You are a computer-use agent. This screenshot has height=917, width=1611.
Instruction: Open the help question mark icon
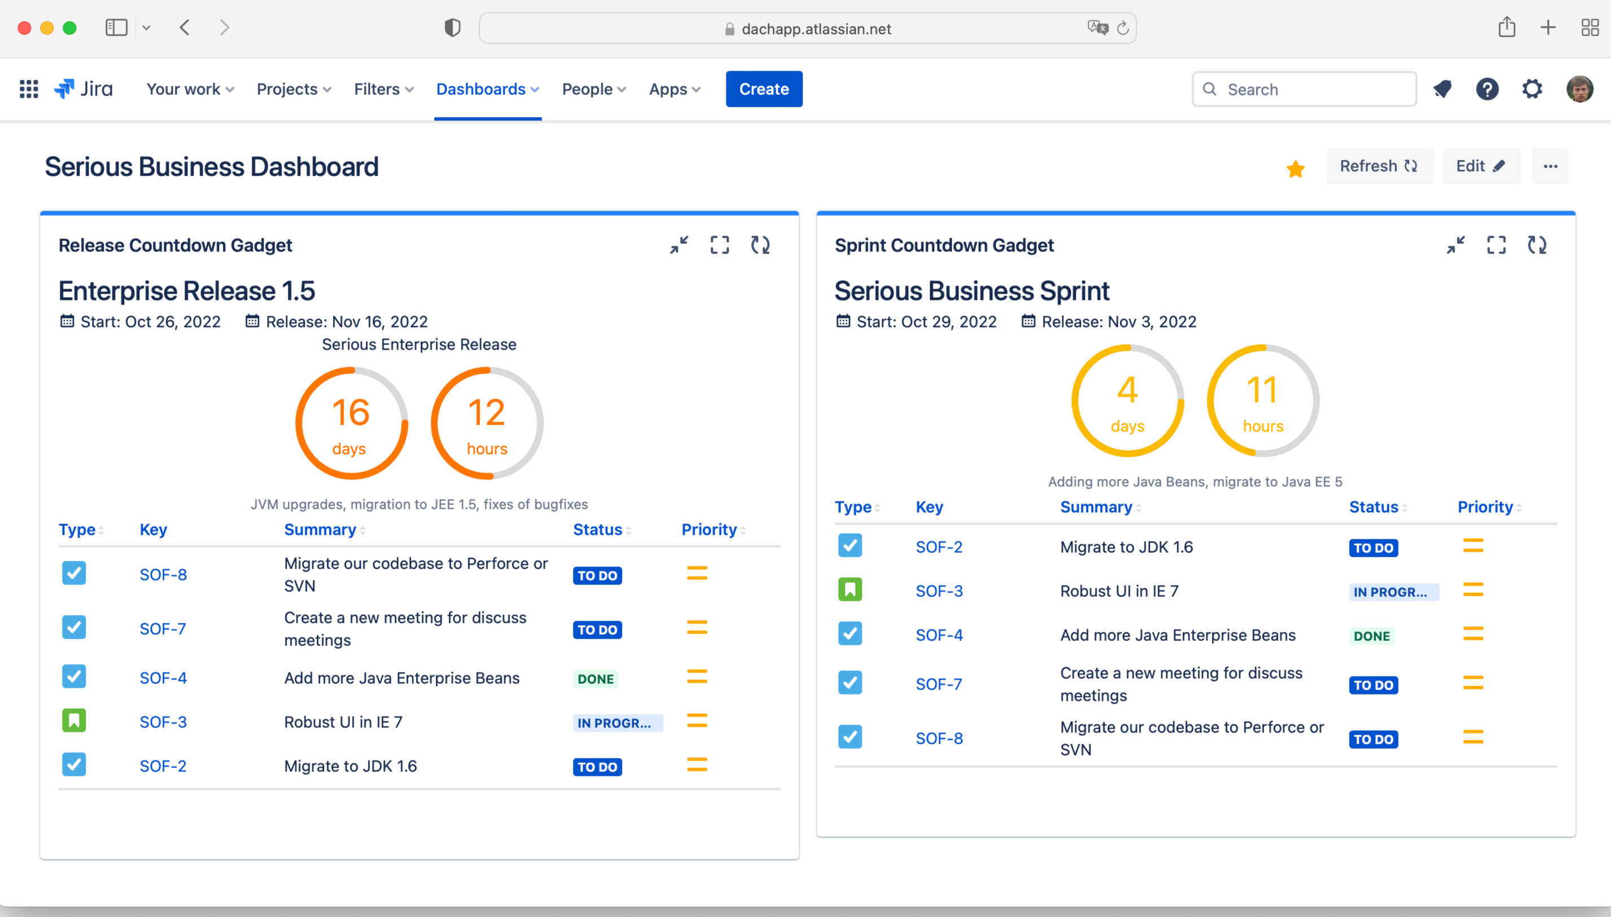[x=1487, y=89]
